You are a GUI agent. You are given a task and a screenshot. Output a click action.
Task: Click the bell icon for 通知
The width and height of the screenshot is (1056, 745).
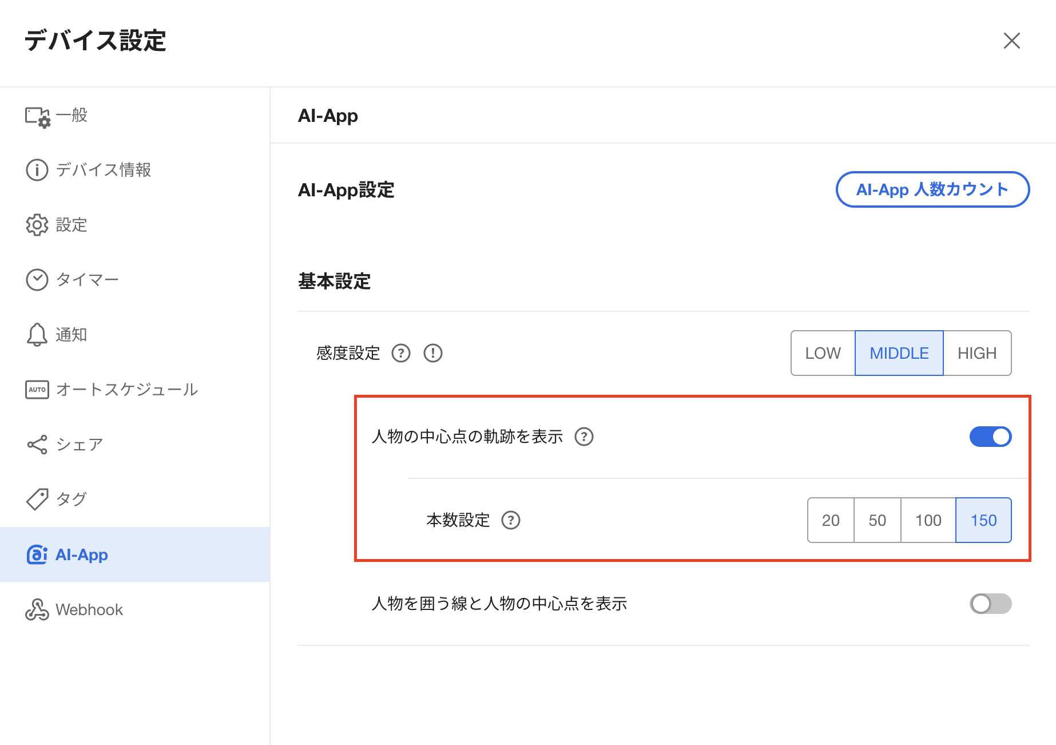[x=37, y=335]
